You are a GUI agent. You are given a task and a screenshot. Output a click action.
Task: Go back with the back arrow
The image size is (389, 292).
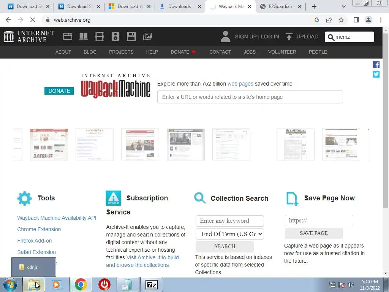[x=8, y=20]
